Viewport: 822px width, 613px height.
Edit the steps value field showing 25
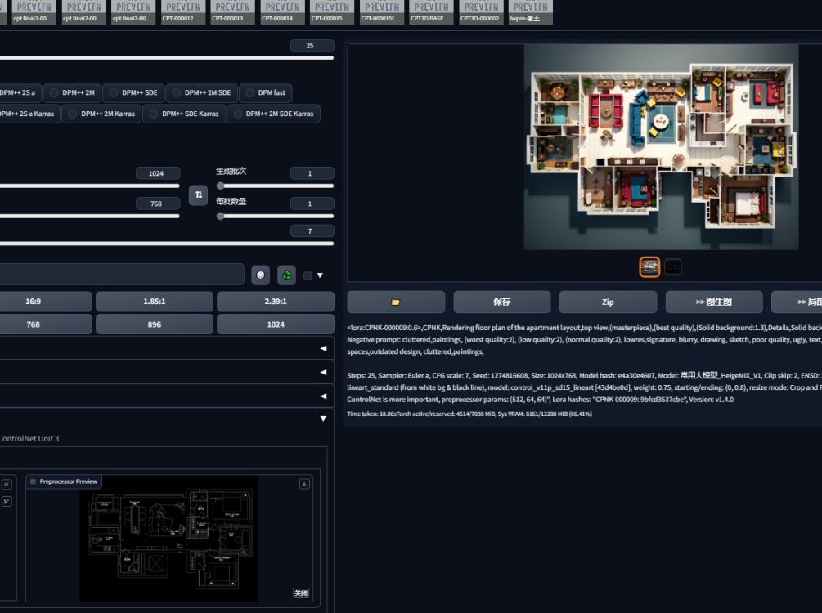point(312,46)
